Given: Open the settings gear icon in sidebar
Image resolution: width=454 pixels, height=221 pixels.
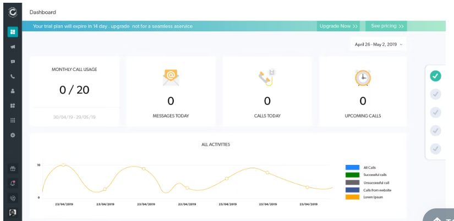Looking at the screenshot, I should (13, 135).
